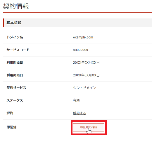152x147 pixels.
Task: Click the service code 99999999
Action: 80,50
